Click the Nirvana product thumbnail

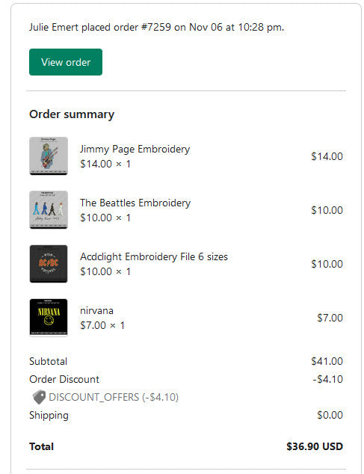pyautogui.click(x=49, y=318)
